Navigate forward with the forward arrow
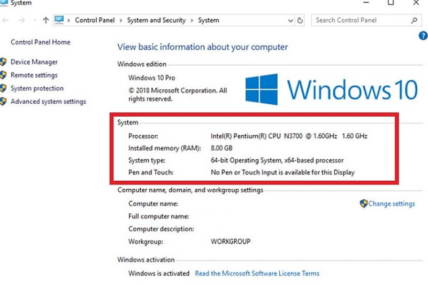428x285 pixels. point(21,20)
